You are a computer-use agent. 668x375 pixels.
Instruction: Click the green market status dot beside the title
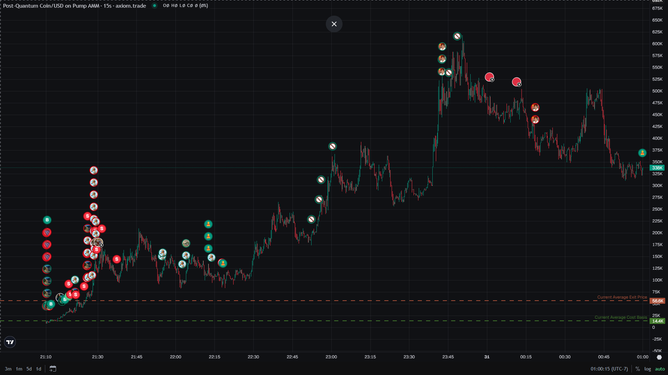coord(154,6)
